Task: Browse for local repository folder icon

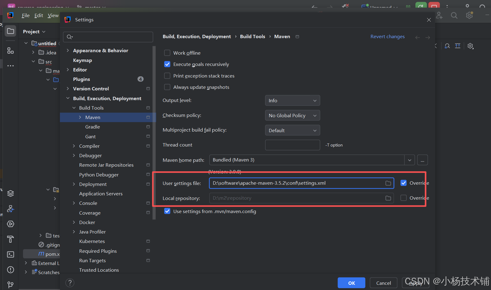Action: pyautogui.click(x=388, y=198)
